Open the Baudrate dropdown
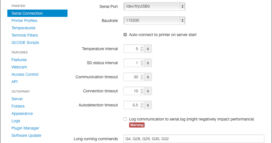 pos(154,21)
